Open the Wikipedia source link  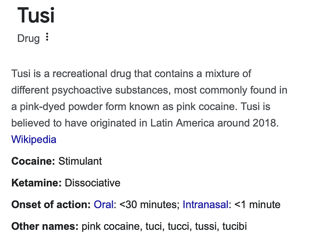point(34,140)
